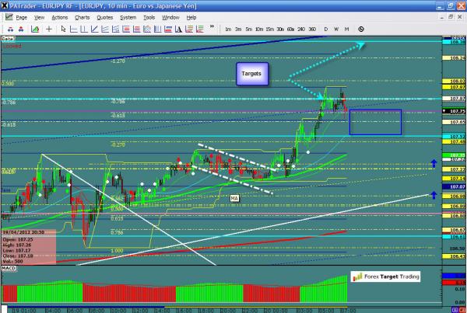Screen dimensions: 467x313
Task: Toggle the Daily (D) timeframe
Action: tap(325, 30)
